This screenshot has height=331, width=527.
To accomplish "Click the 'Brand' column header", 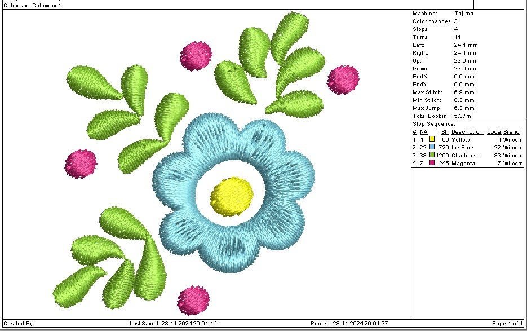I will tap(512, 132).
